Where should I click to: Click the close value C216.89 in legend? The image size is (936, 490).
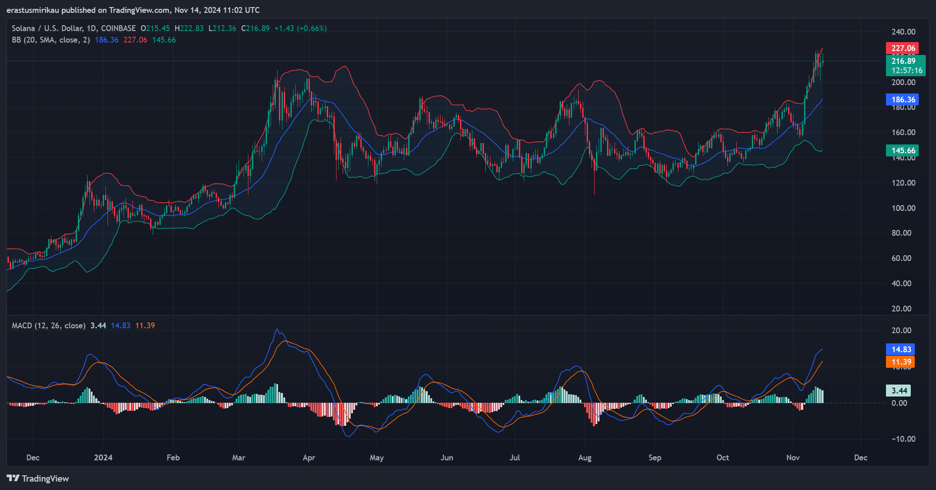pos(255,28)
